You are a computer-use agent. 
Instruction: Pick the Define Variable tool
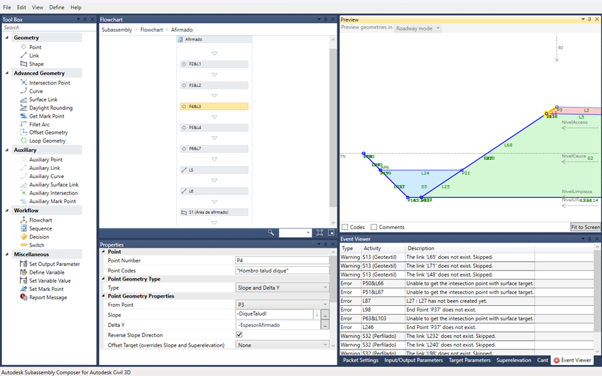(47, 273)
